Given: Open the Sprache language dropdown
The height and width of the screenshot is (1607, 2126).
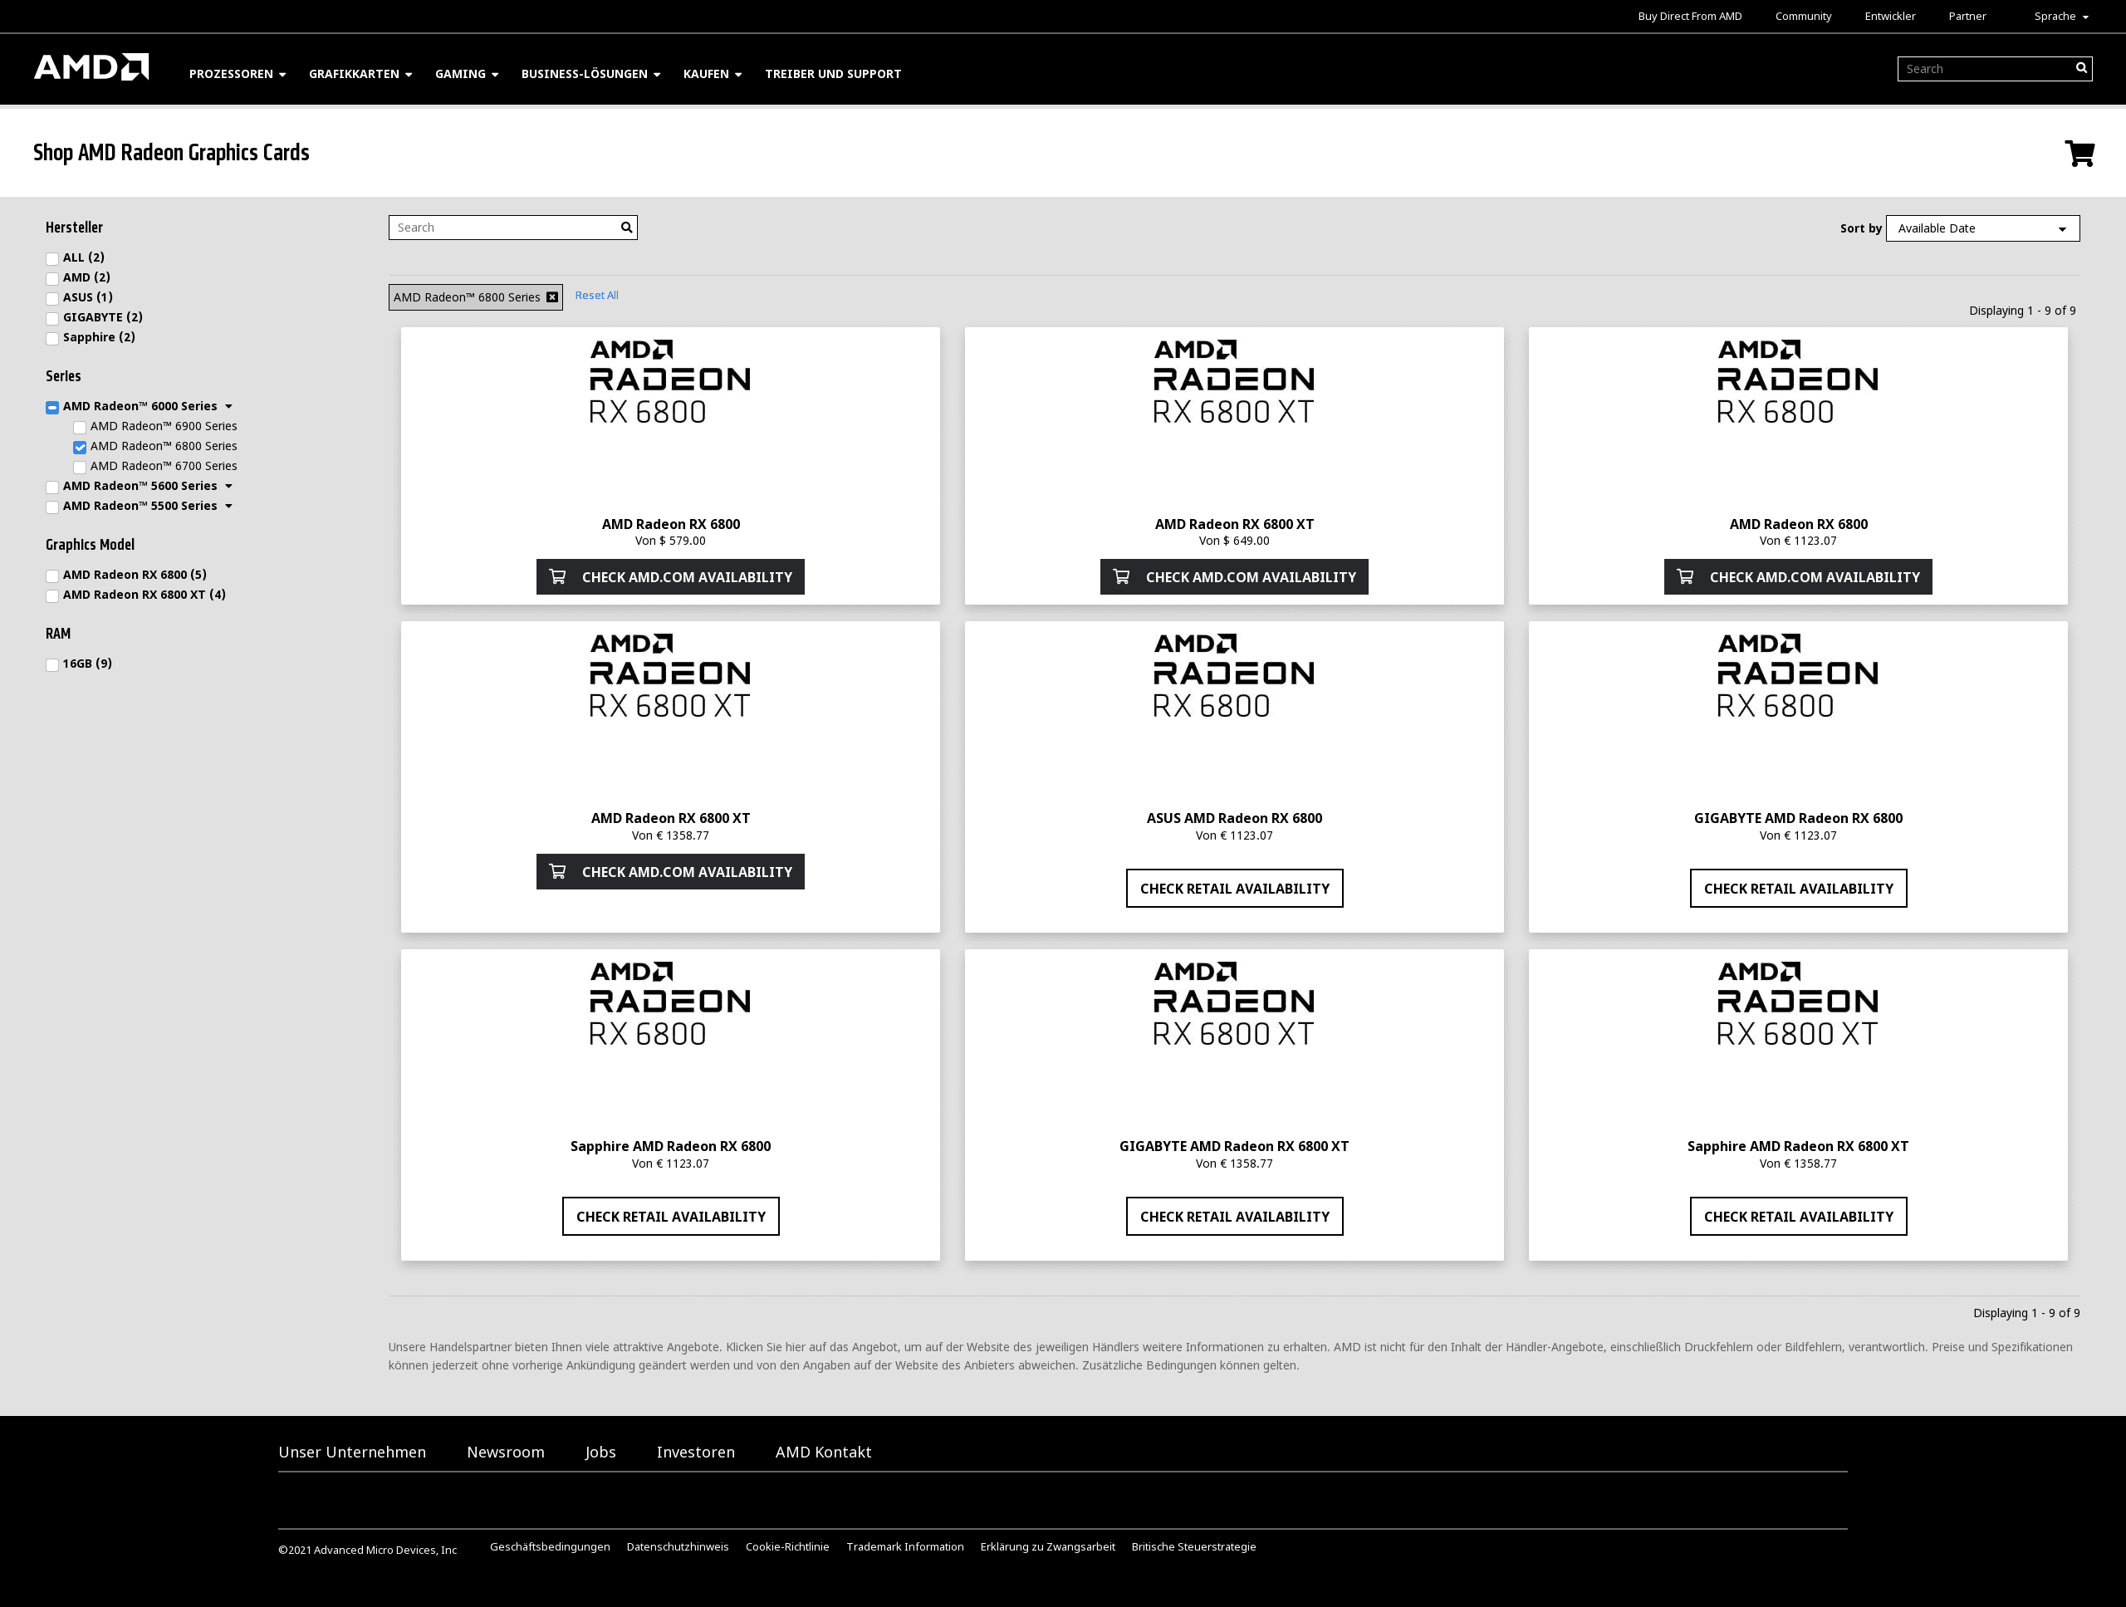Looking at the screenshot, I should pyautogui.click(x=2060, y=17).
